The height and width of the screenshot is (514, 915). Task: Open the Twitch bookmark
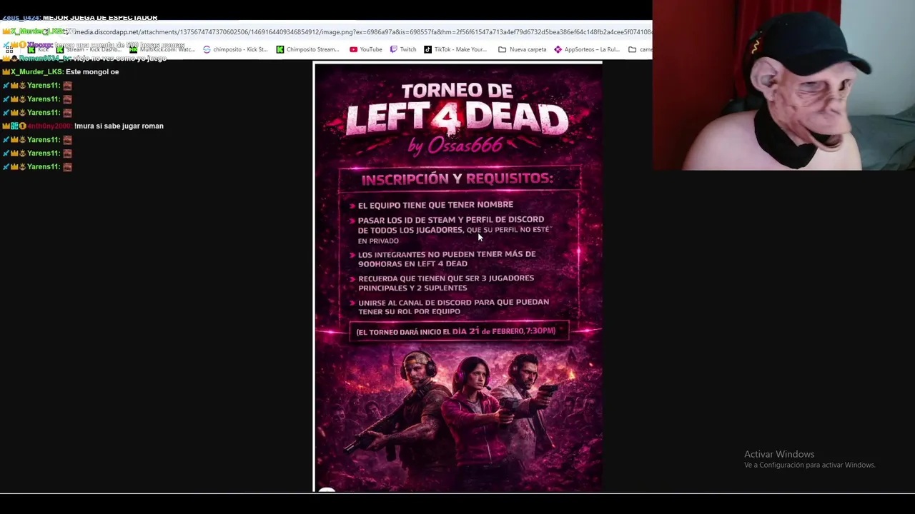tap(403, 49)
